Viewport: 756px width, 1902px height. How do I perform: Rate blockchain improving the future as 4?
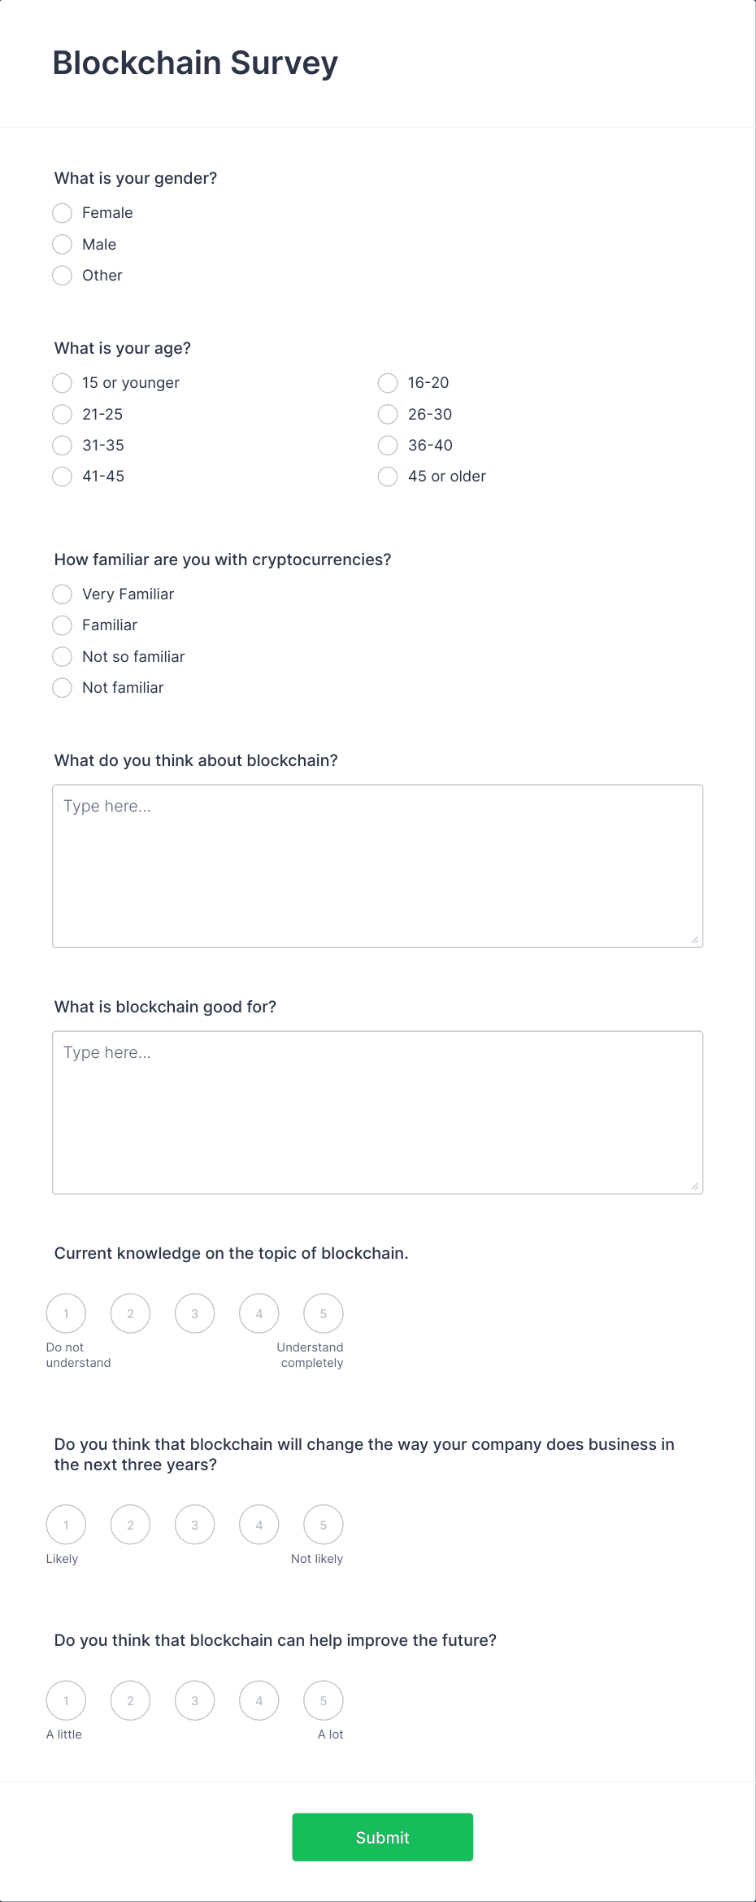[x=259, y=1700]
